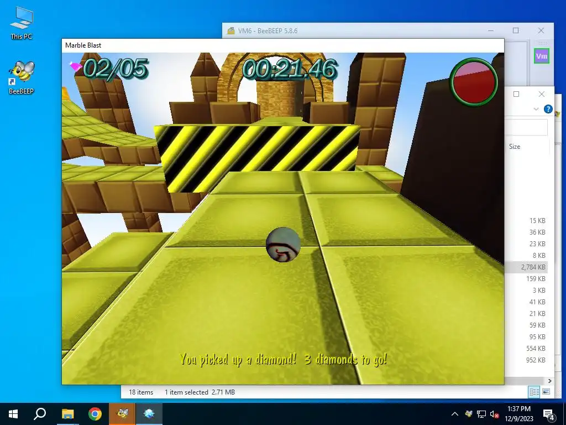Open notification center with 4 badge
This screenshot has height=425, width=566.
pos(548,414)
